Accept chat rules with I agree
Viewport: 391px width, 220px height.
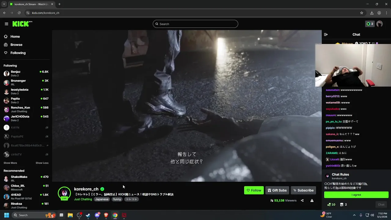pos(356,195)
